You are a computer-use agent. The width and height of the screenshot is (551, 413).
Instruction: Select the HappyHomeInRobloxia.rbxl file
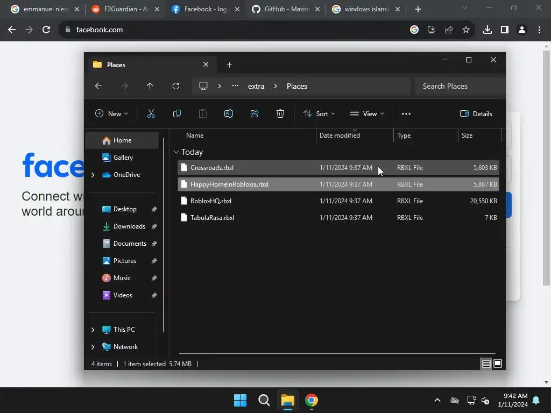click(338, 184)
